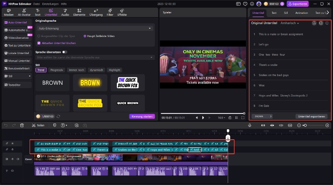This screenshot has width=333, height=185.
Task: Step to previous frame in player
Action: tap(196, 118)
